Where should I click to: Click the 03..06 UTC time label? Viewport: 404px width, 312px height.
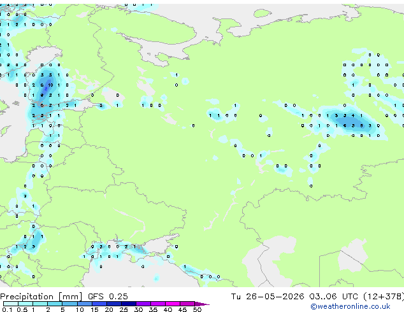point(334,297)
